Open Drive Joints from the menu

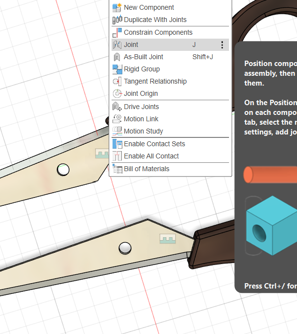pyautogui.click(x=141, y=107)
